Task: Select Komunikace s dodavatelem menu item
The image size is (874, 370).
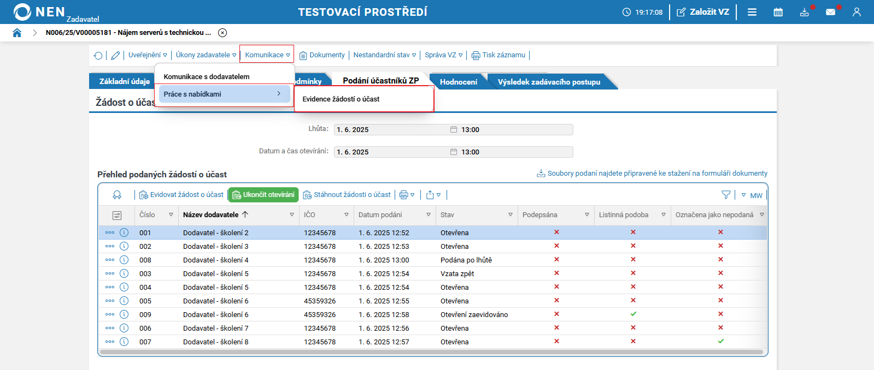Action: [207, 77]
